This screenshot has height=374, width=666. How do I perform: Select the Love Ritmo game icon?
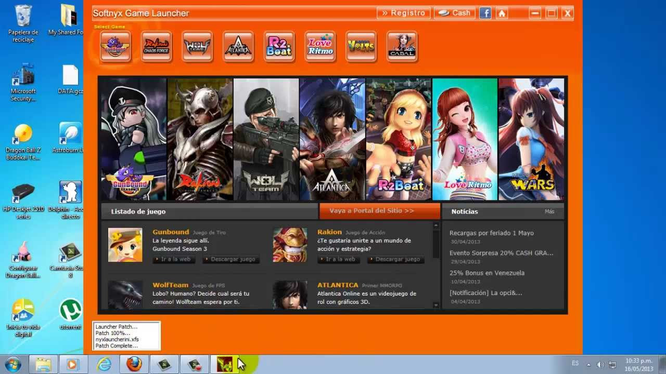coord(320,47)
